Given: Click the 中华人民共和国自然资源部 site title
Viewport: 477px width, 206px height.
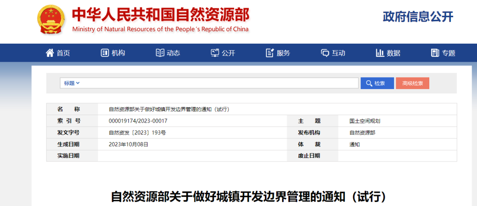Looking at the screenshot, I should click(x=160, y=15).
